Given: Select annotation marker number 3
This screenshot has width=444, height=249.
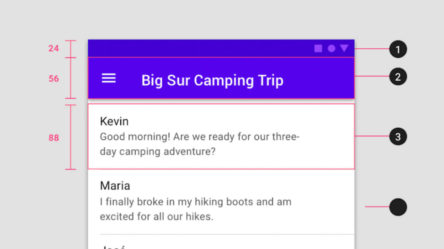Looking at the screenshot, I should point(398,137).
